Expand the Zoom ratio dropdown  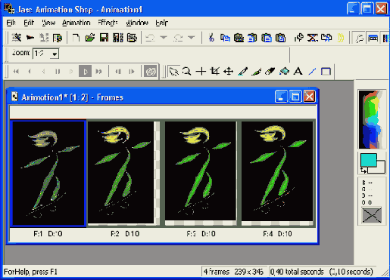click(x=55, y=54)
